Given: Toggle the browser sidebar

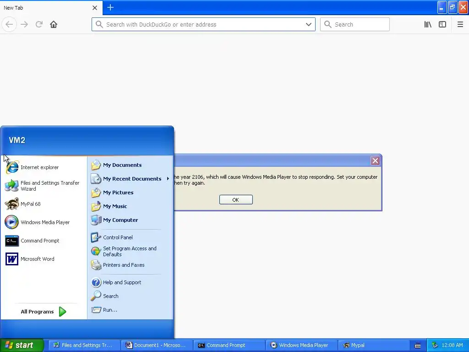Looking at the screenshot, I should point(442,25).
